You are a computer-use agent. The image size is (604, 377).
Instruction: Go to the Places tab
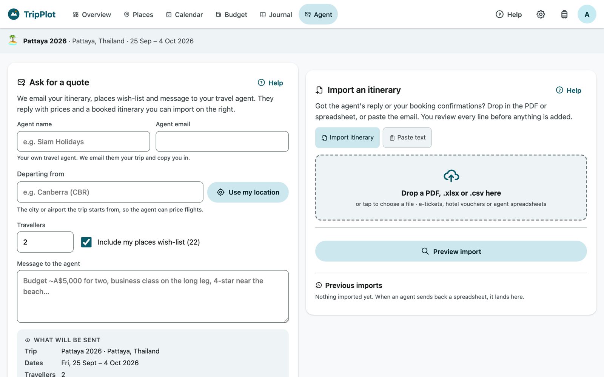point(139,14)
